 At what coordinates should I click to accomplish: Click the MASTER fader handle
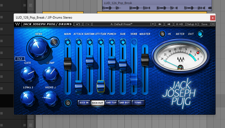[145, 59]
